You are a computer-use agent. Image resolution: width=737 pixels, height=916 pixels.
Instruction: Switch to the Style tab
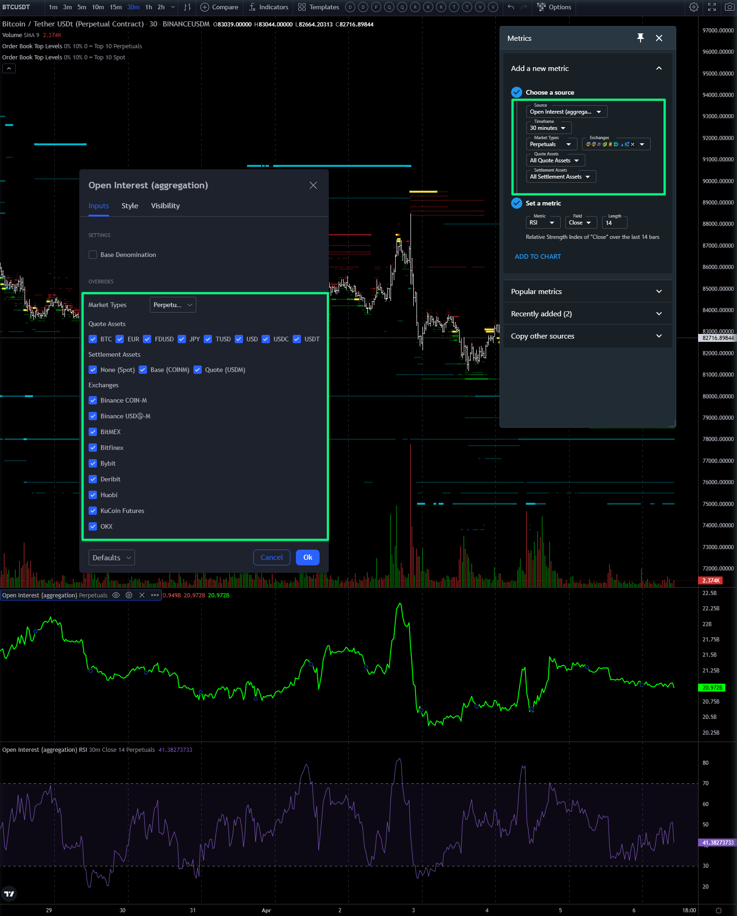130,205
